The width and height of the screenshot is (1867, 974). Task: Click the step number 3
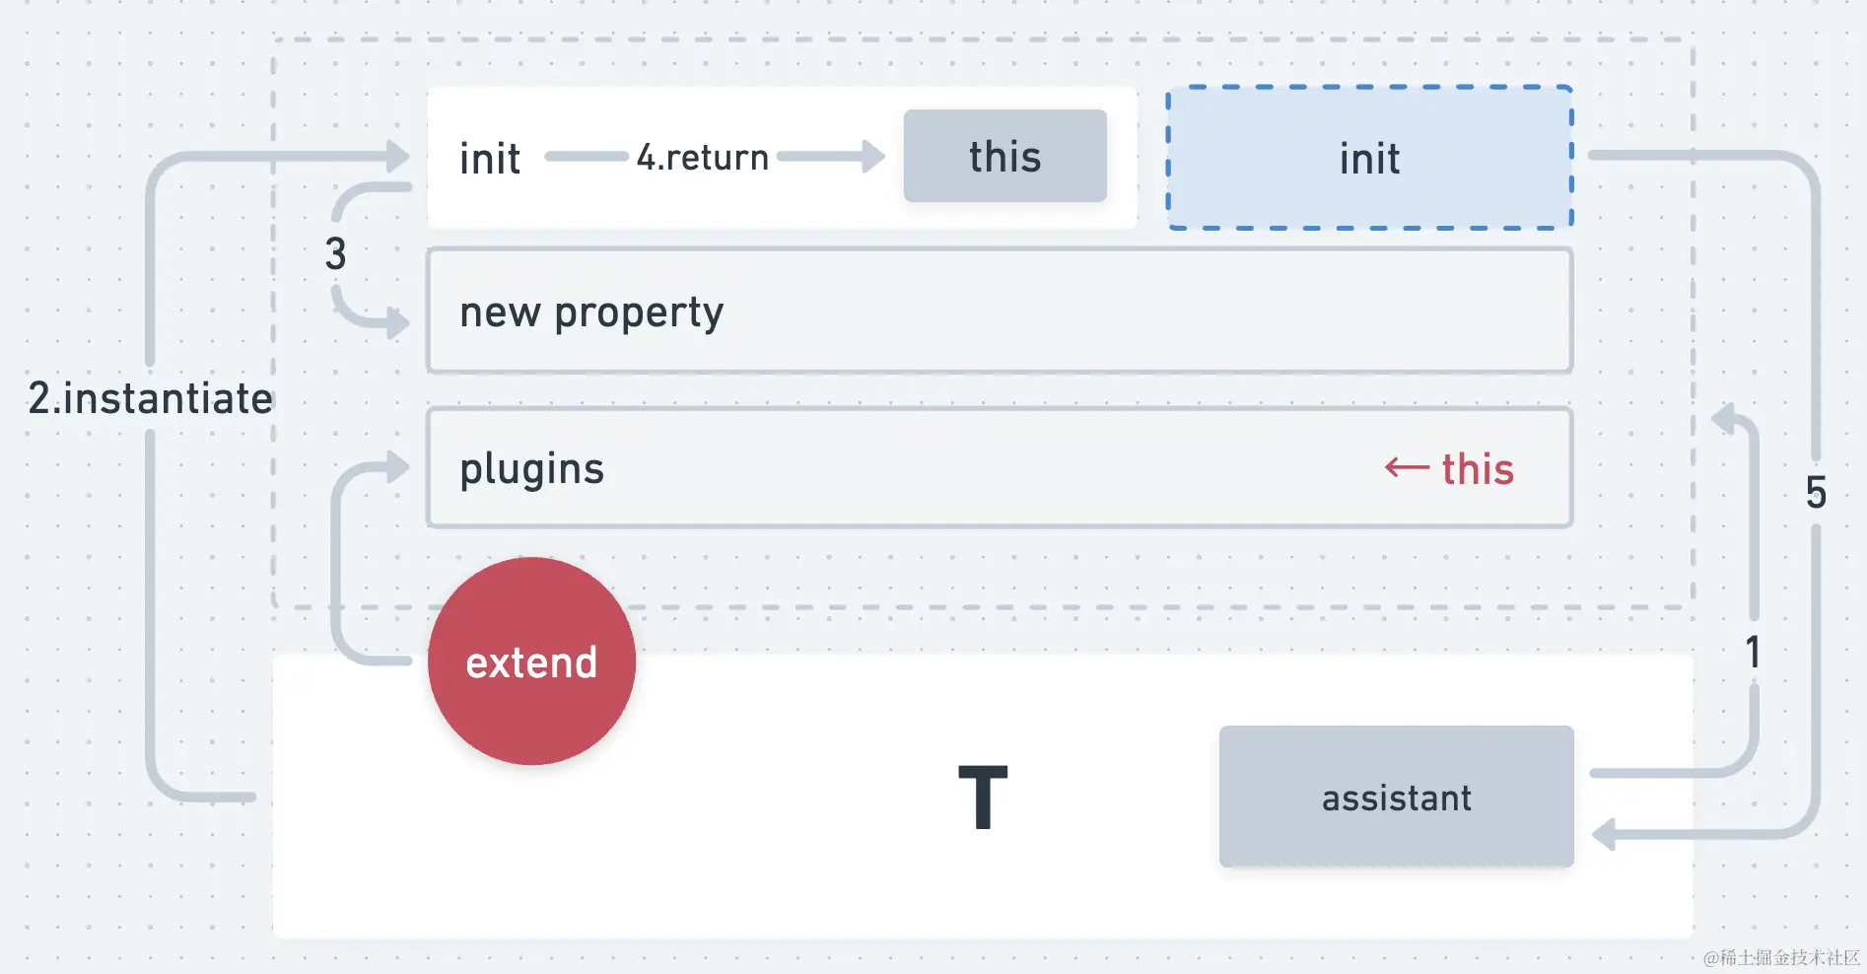click(335, 254)
